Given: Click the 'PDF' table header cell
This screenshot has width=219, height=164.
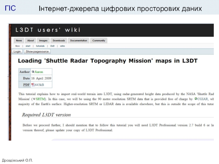Looking at the screenshot, I should click(25, 85).
